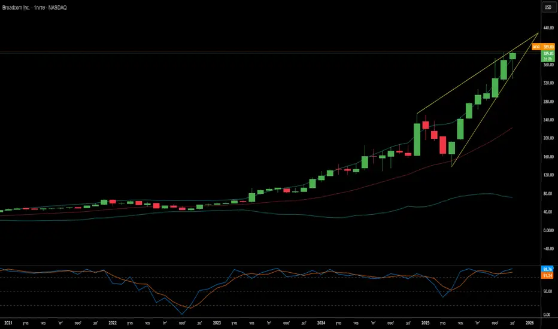558x329 pixels.
Task: Click the NASDAQ exchange text in title
Action: (x=57, y=7)
